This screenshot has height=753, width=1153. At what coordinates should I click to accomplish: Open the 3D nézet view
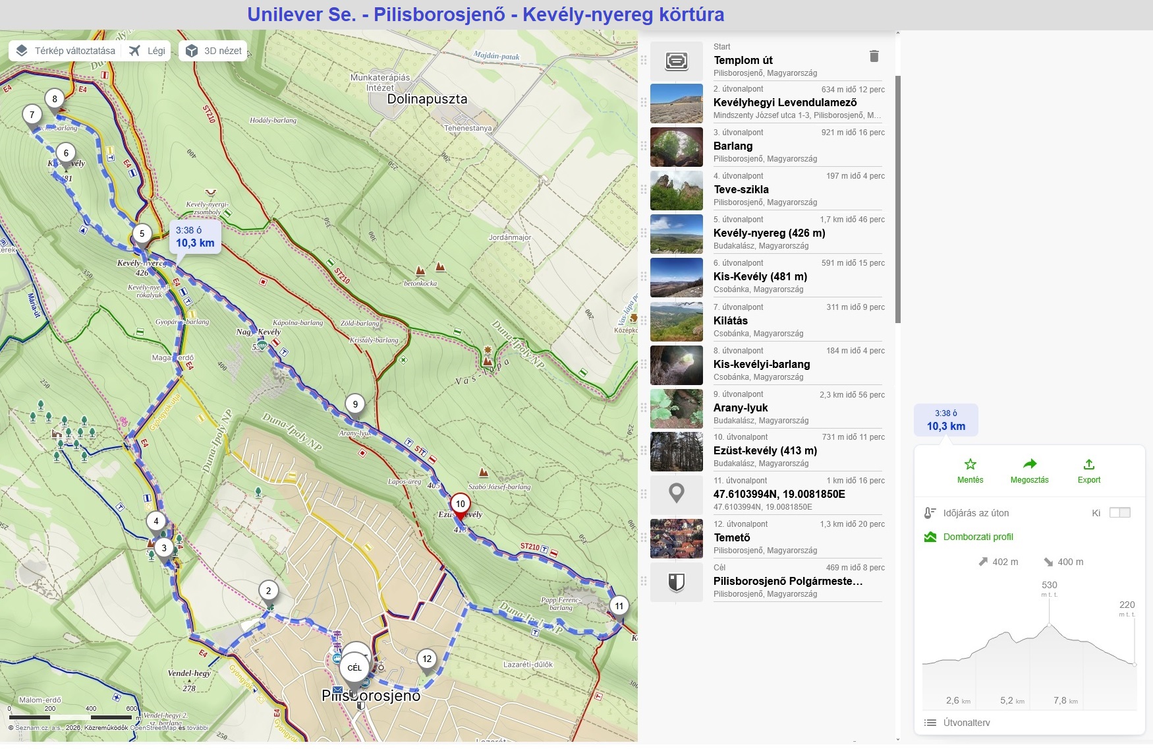[x=213, y=51]
